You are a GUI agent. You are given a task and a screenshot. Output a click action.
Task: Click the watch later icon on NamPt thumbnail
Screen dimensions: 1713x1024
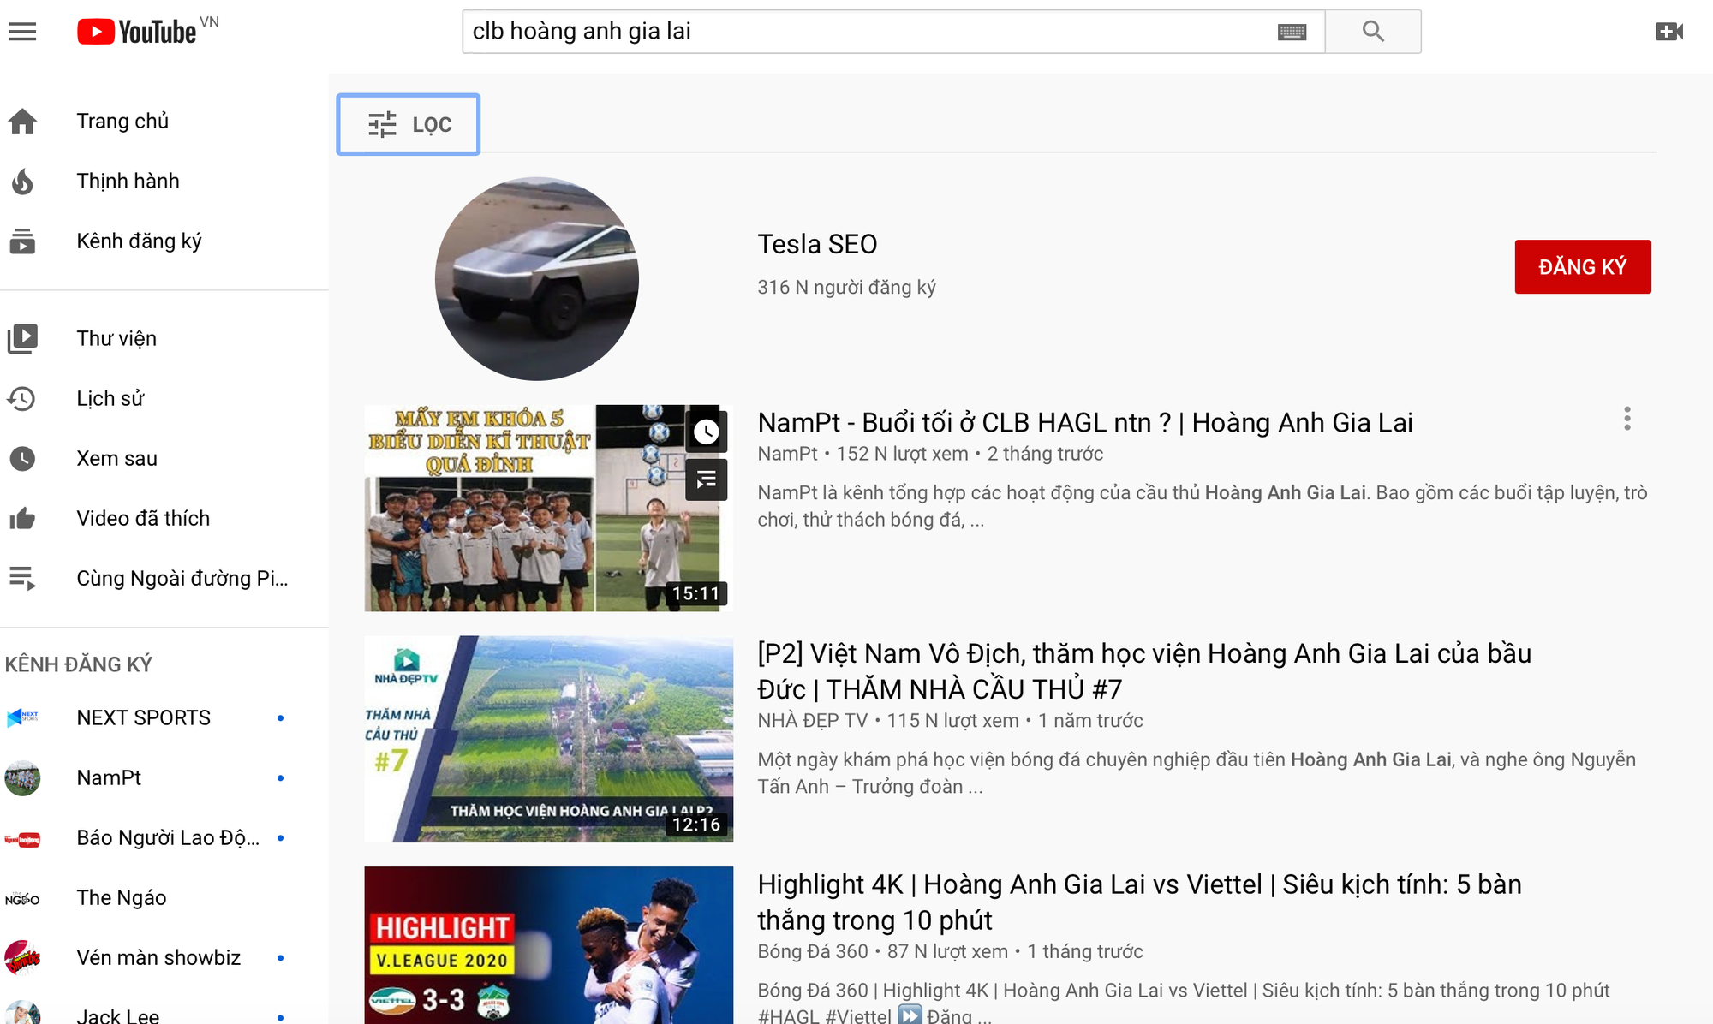(x=706, y=432)
